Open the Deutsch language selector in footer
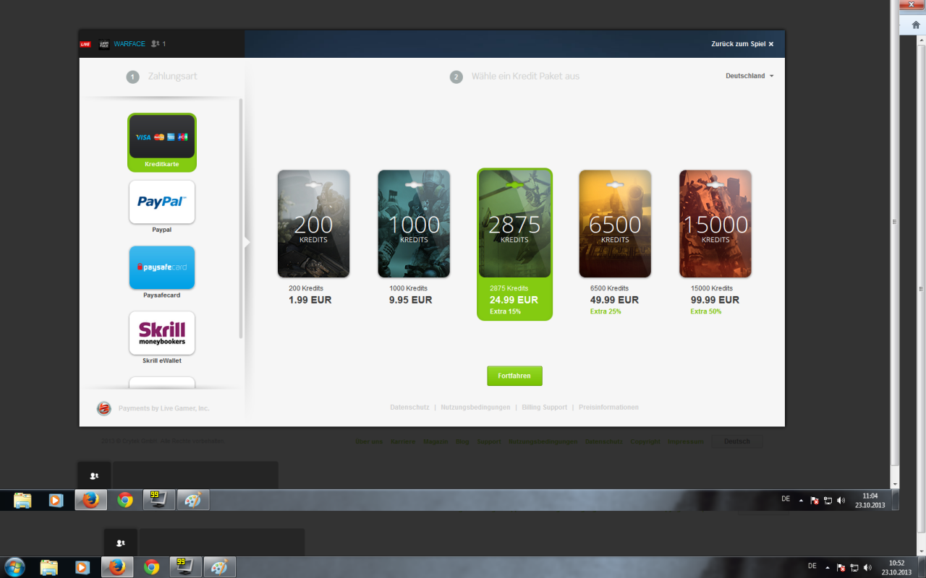This screenshot has width=926, height=578. 737,441
